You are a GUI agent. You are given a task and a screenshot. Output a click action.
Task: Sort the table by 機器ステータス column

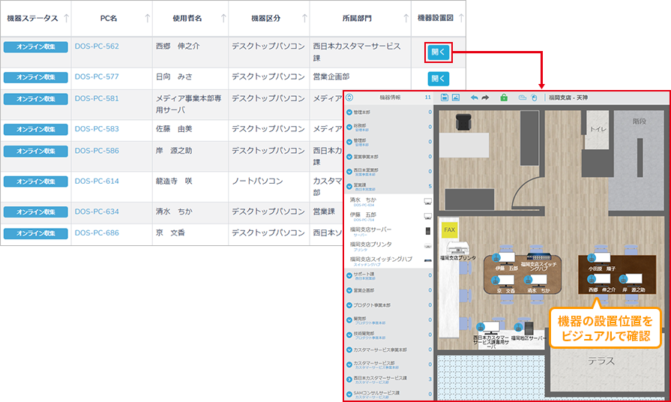pos(66,19)
